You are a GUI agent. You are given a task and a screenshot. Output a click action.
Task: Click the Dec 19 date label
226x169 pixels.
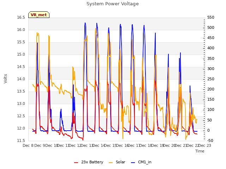click(x=158, y=145)
